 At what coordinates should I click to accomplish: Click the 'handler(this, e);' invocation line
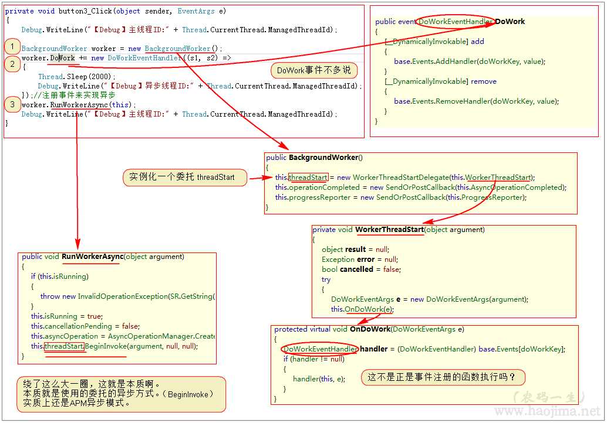319,379
